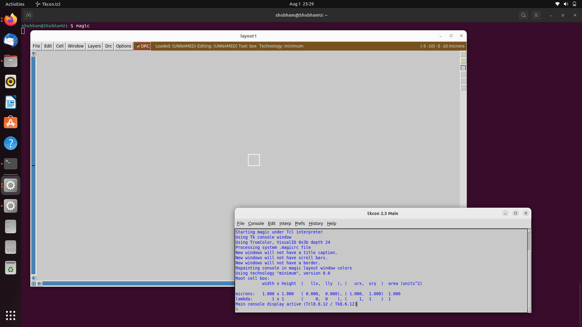Click tkcon Prefs menu
Image resolution: width=582 pixels, height=327 pixels.
coord(300,223)
